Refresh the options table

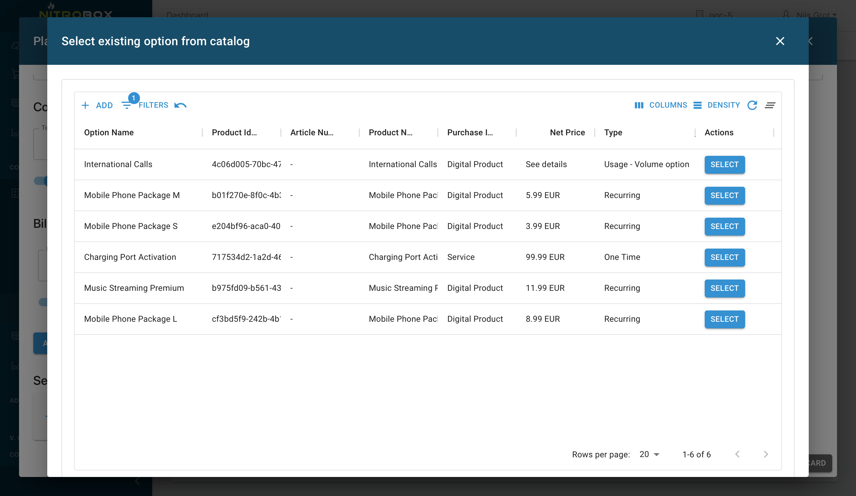752,105
